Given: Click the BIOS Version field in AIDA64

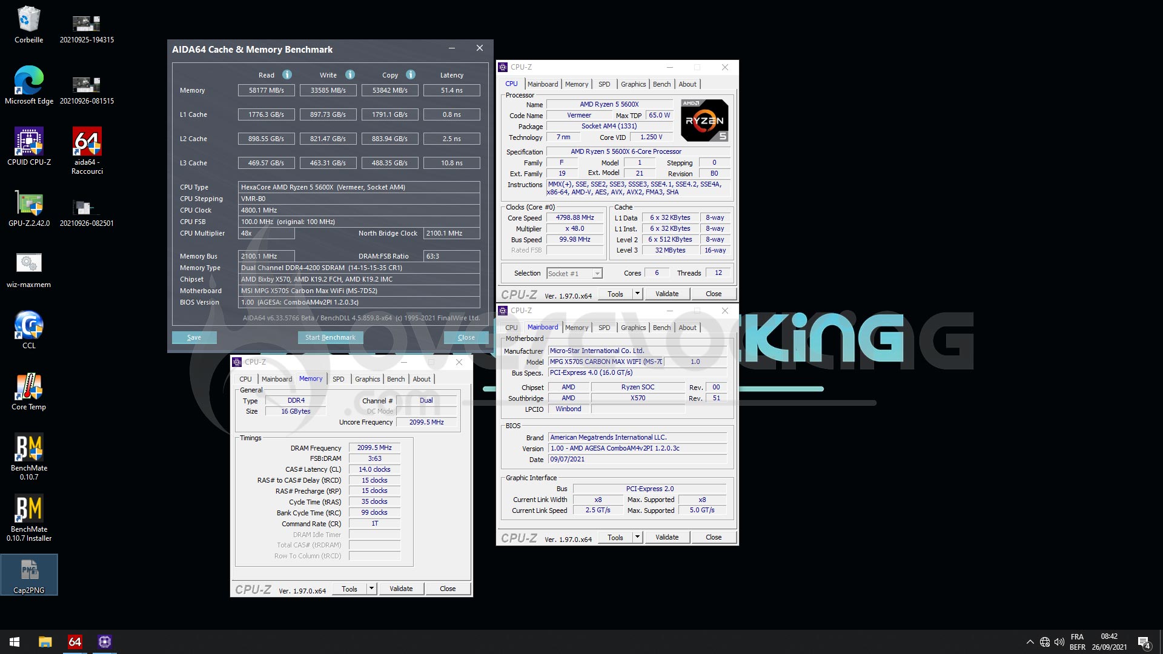Looking at the screenshot, I should click(x=359, y=302).
